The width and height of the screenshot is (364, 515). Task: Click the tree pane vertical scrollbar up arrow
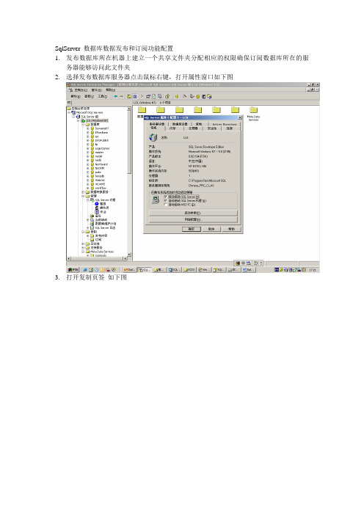tap(129, 109)
